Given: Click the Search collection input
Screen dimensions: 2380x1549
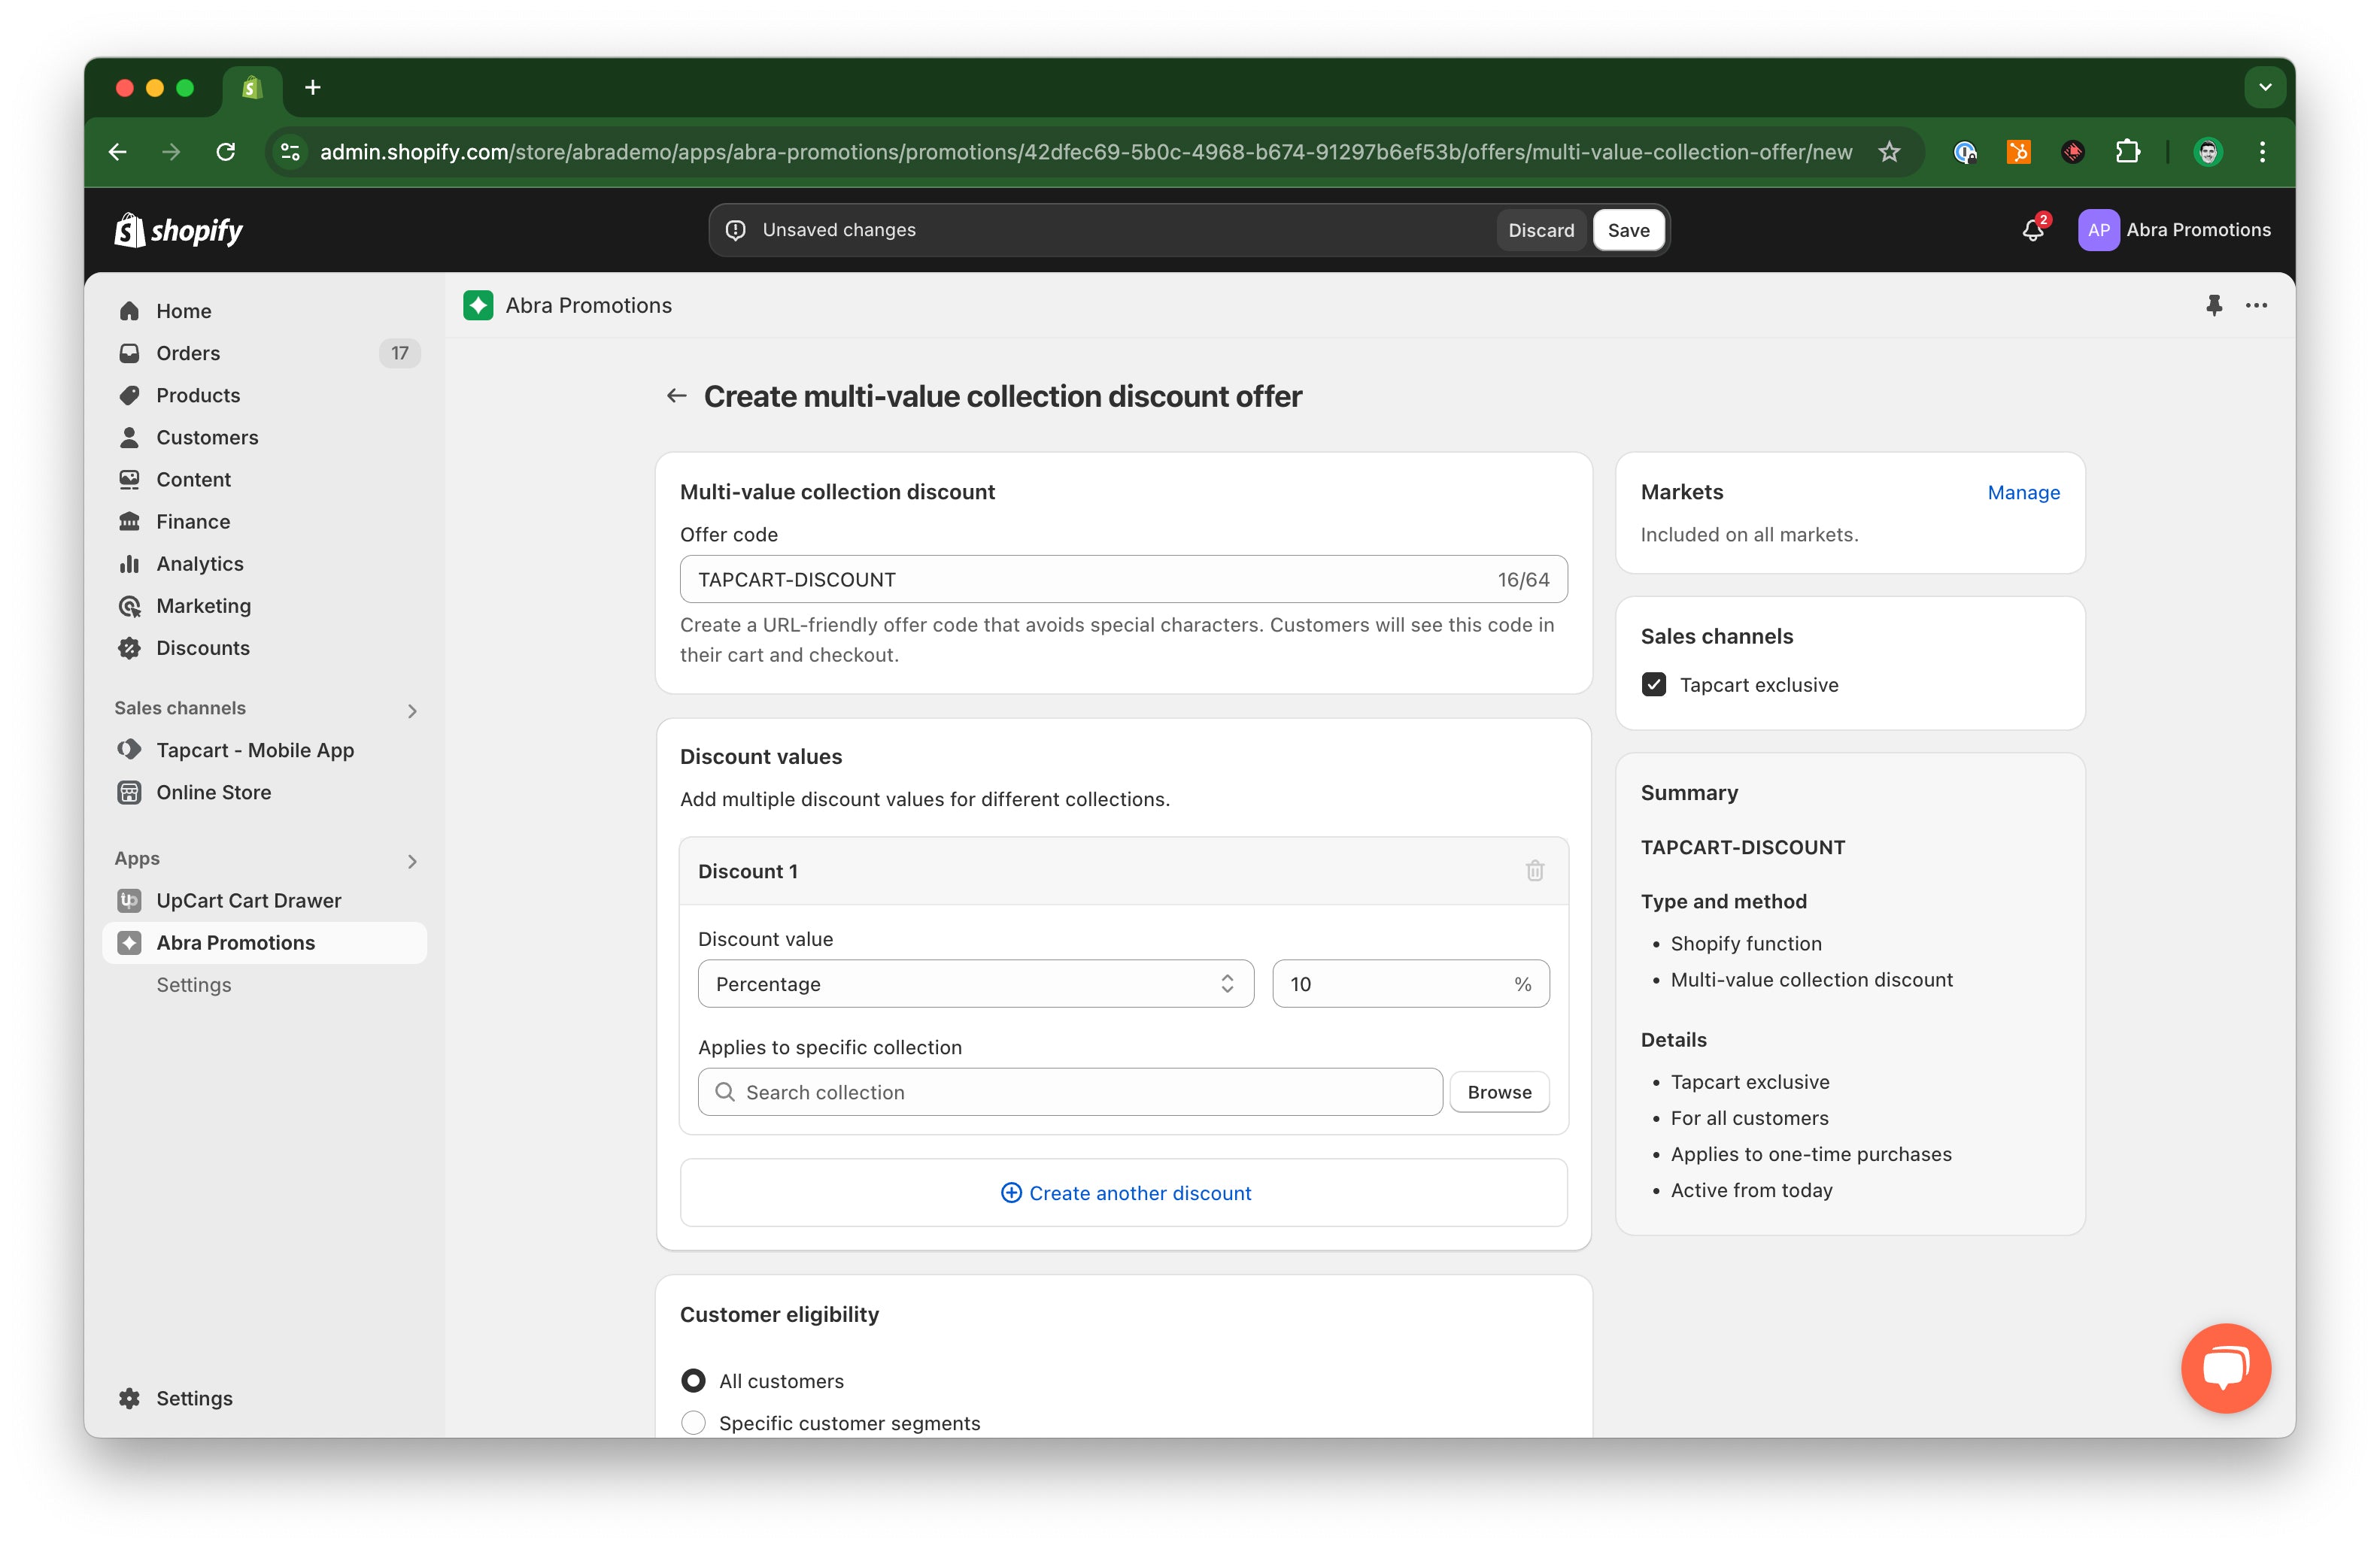Looking at the screenshot, I should [1070, 1093].
